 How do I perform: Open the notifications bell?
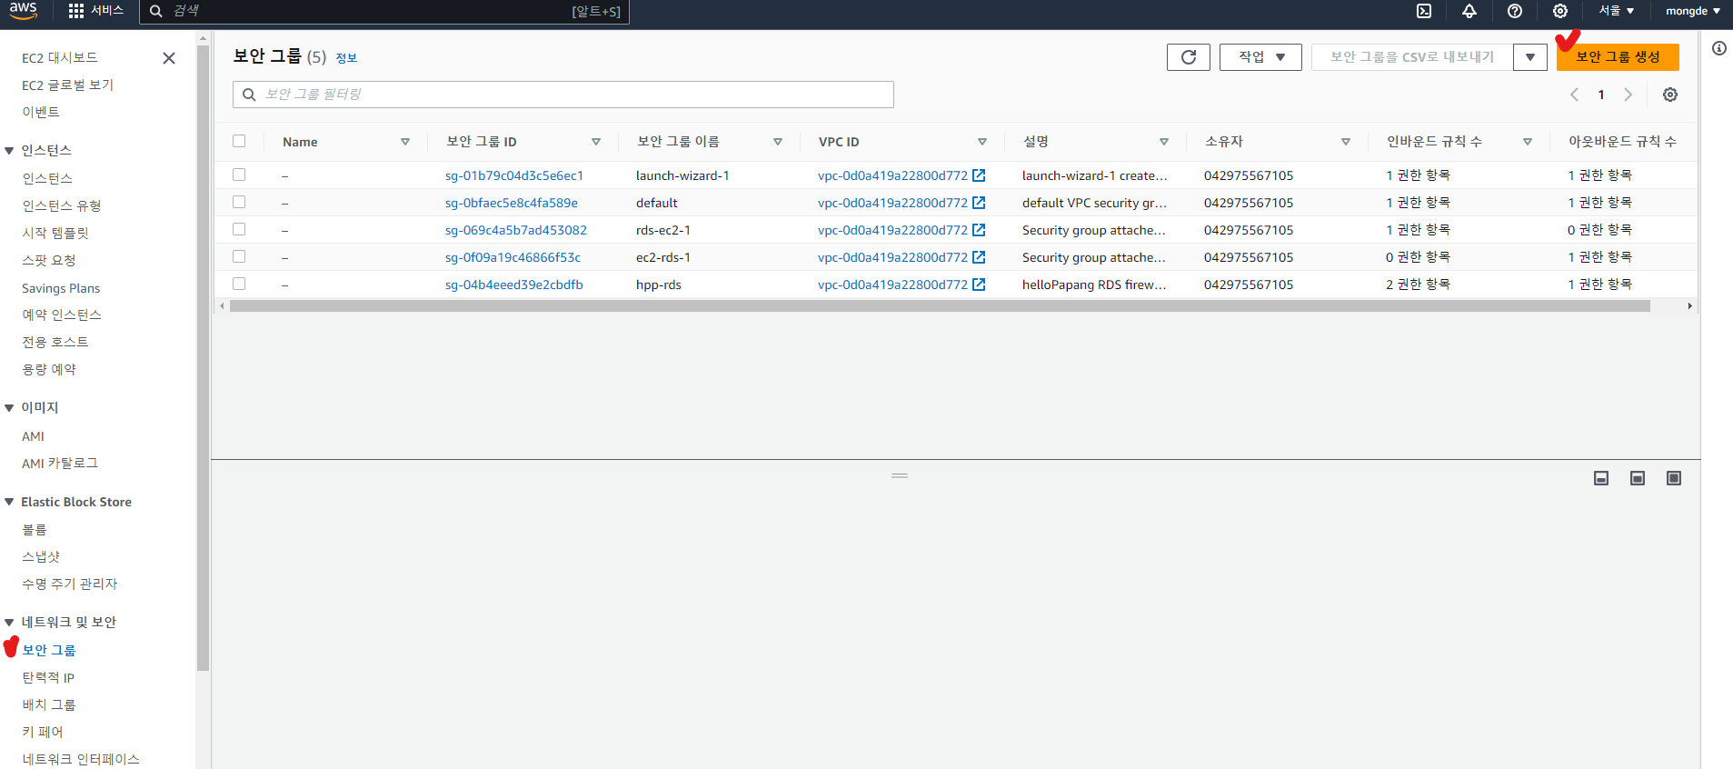click(x=1469, y=11)
